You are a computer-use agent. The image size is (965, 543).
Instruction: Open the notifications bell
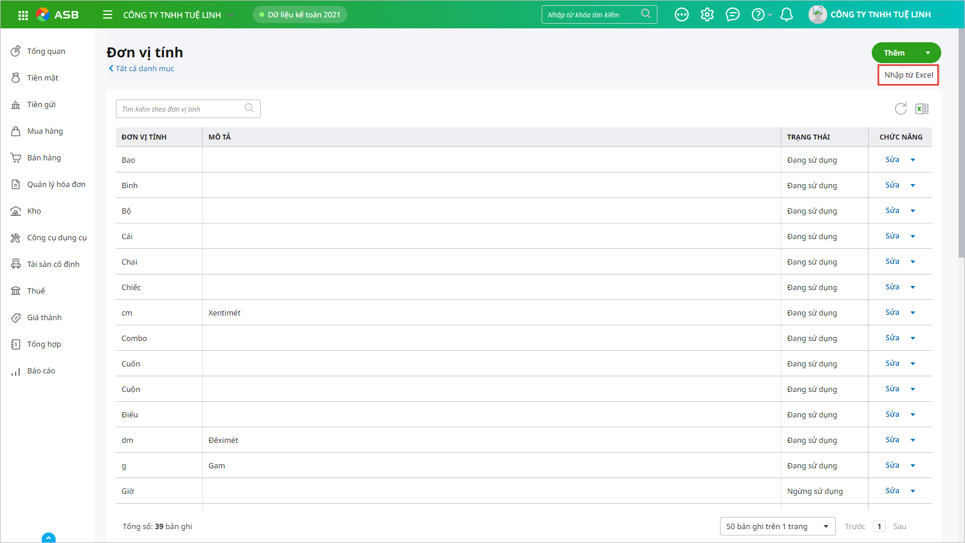click(x=786, y=14)
